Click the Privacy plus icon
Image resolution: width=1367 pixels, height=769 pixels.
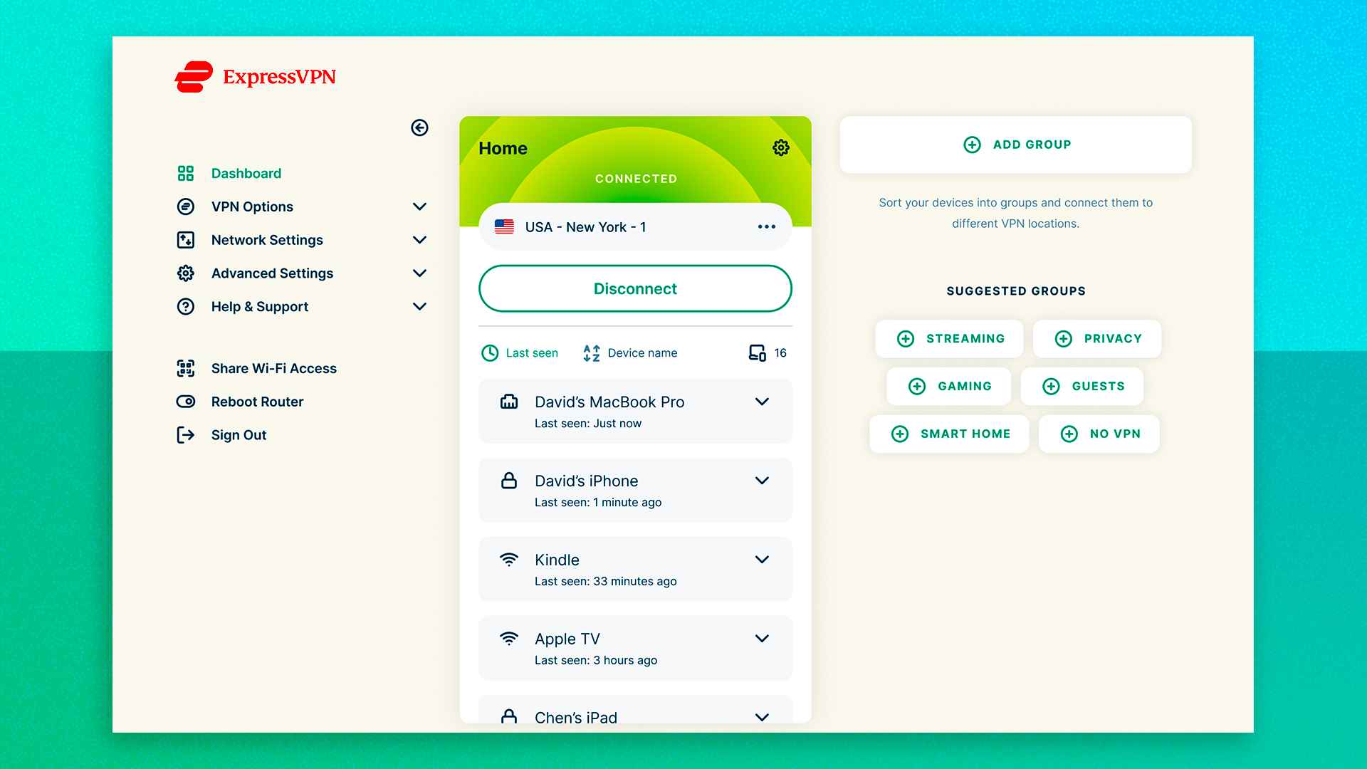pyautogui.click(x=1064, y=339)
